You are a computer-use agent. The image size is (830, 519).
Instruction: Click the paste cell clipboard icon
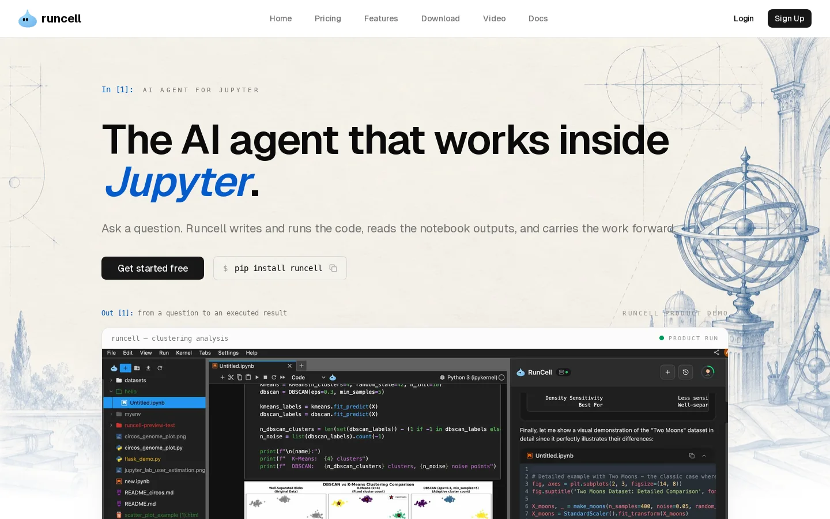pyautogui.click(x=248, y=378)
